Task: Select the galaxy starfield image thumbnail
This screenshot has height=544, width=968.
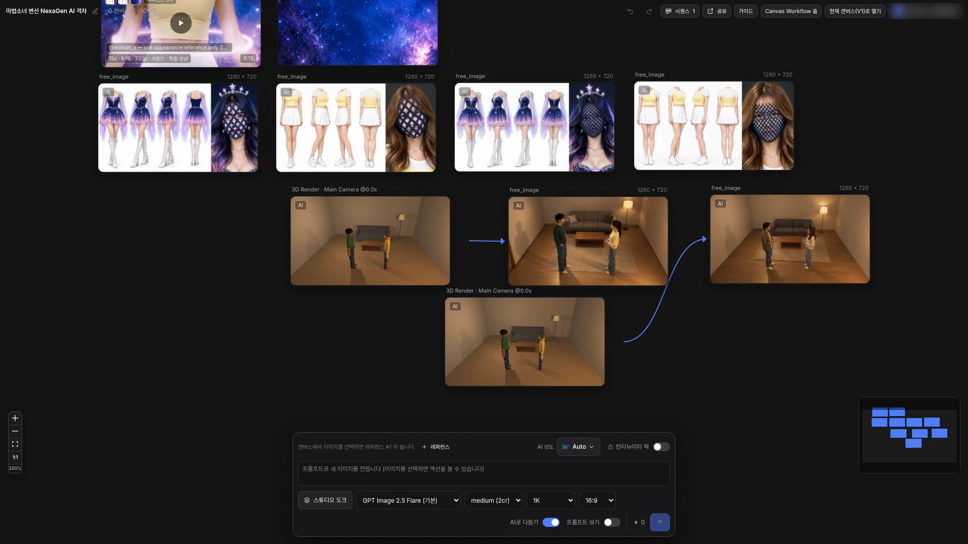Action: (x=358, y=32)
